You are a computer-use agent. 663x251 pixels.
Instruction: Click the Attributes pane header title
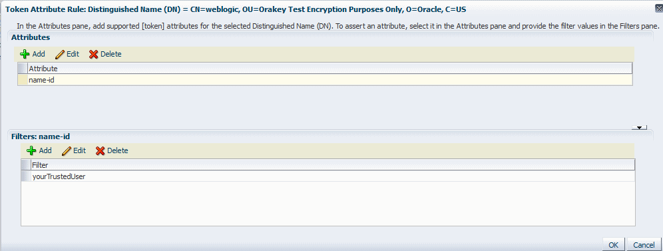click(31, 37)
